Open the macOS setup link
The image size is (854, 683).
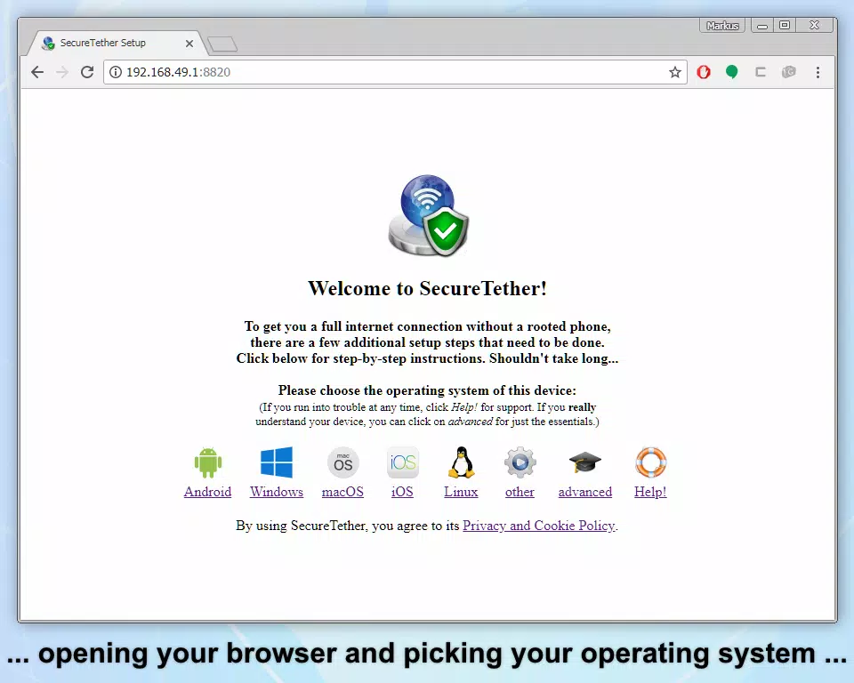click(x=342, y=492)
